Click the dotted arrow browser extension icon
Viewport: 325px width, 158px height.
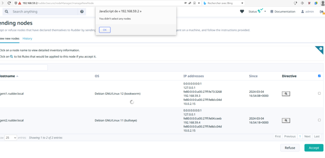pos(295,3)
